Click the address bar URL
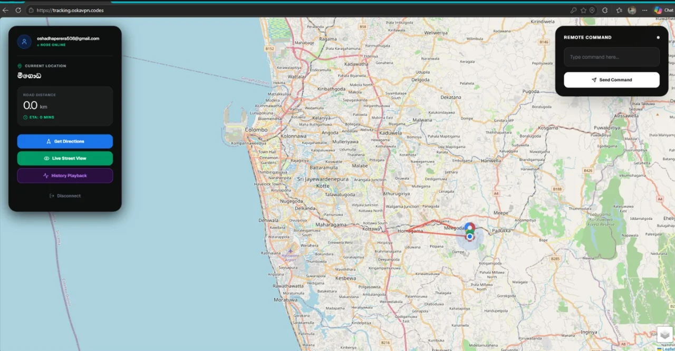 (70, 10)
